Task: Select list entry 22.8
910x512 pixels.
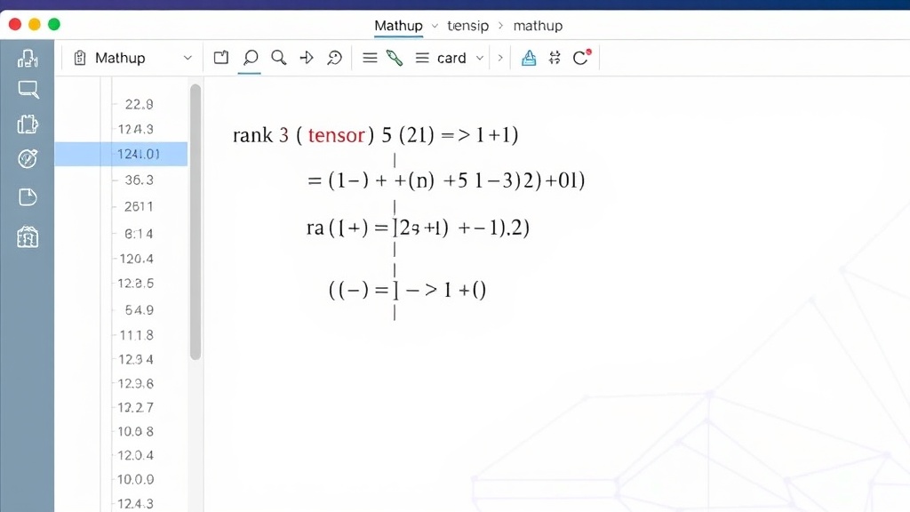Action: click(x=140, y=104)
